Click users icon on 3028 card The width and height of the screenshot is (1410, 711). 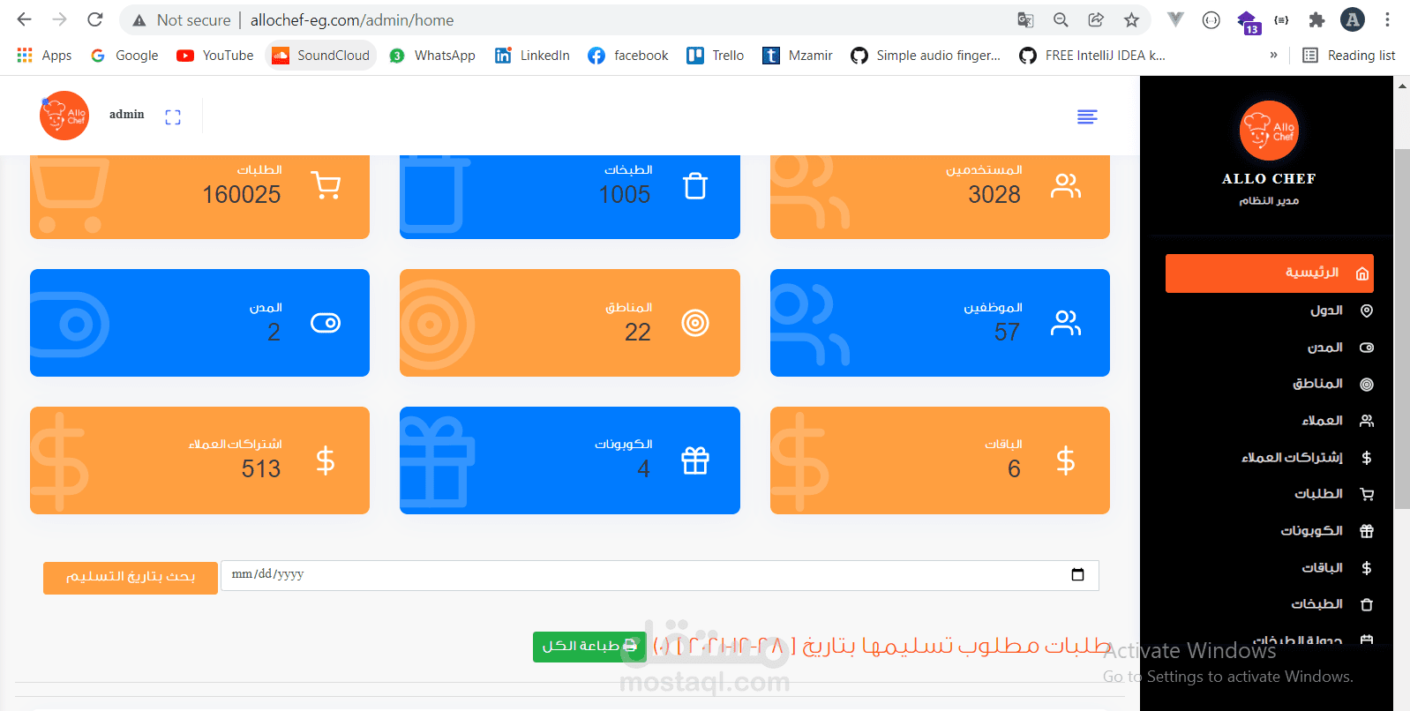(1066, 185)
